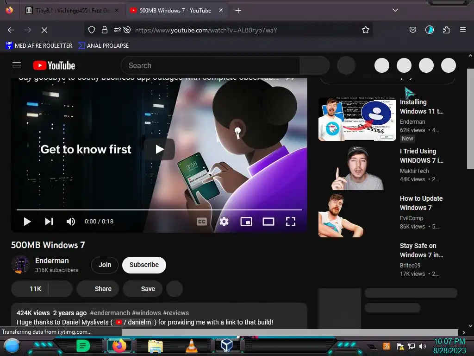
Task: Open the Extensions puzzle icon
Action: coord(446,30)
